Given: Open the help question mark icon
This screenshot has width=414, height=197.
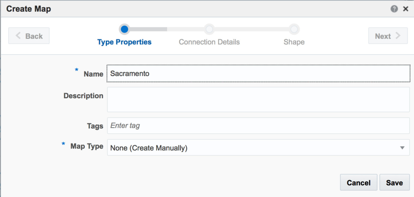Looking at the screenshot, I should (394, 9).
